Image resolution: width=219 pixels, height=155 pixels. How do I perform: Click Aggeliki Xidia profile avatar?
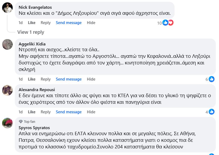7,44
